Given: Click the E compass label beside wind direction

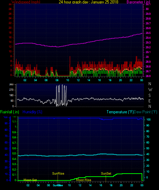Looking at the screenshot, I should click(x=149, y=101).
